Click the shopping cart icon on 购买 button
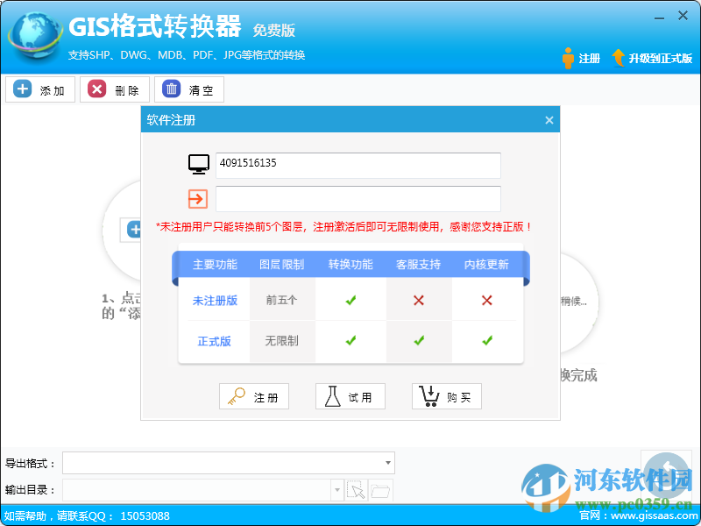Image resolution: width=701 pixels, height=526 pixels. point(428,396)
